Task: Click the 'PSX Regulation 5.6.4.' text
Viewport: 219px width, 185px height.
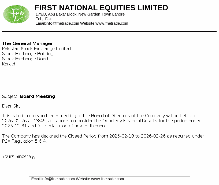Action: (24, 141)
